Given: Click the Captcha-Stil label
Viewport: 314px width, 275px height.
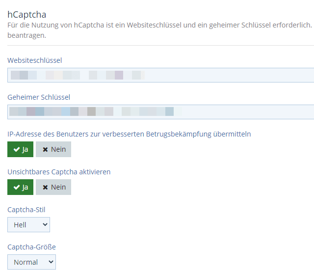Looking at the screenshot, I should pyautogui.click(x=26, y=210).
